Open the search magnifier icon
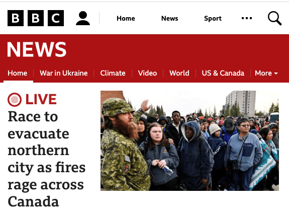This screenshot has width=289, height=212. pos(274,18)
